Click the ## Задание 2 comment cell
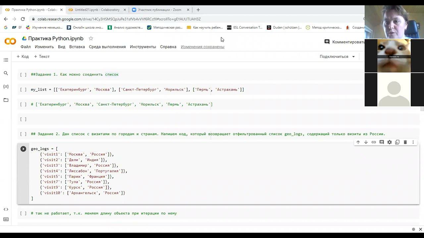Viewport: 424px width, 238px height. pos(219,134)
